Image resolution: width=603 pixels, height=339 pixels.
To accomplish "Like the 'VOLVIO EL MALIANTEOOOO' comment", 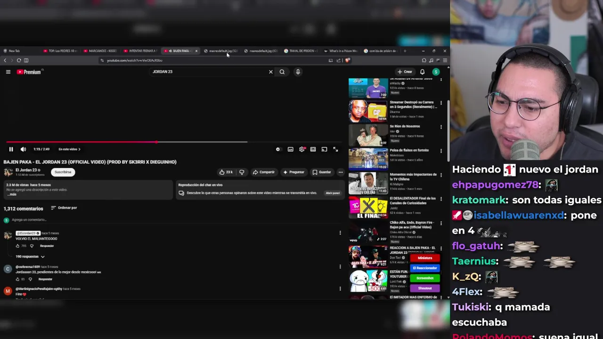I will pyautogui.click(x=18, y=246).
